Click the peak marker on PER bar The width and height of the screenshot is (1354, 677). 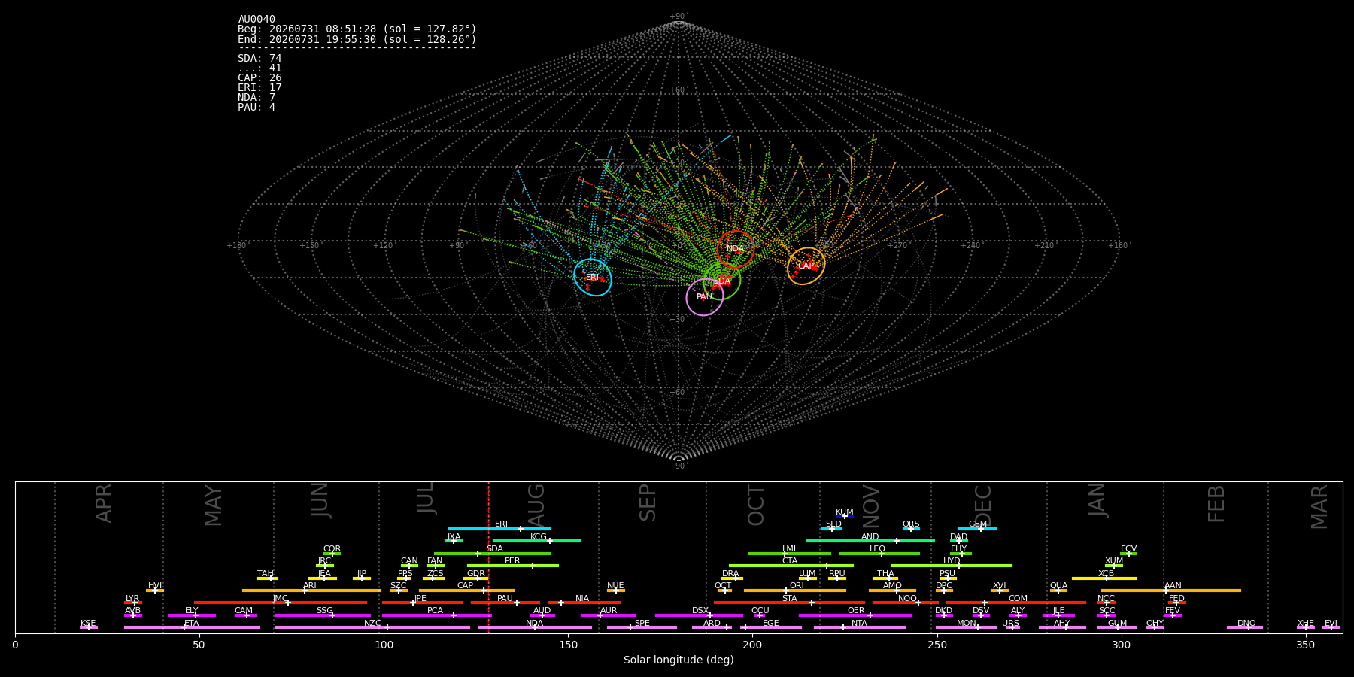533,566
